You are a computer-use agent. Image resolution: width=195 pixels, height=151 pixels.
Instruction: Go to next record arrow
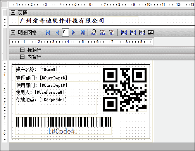point(73,33)
